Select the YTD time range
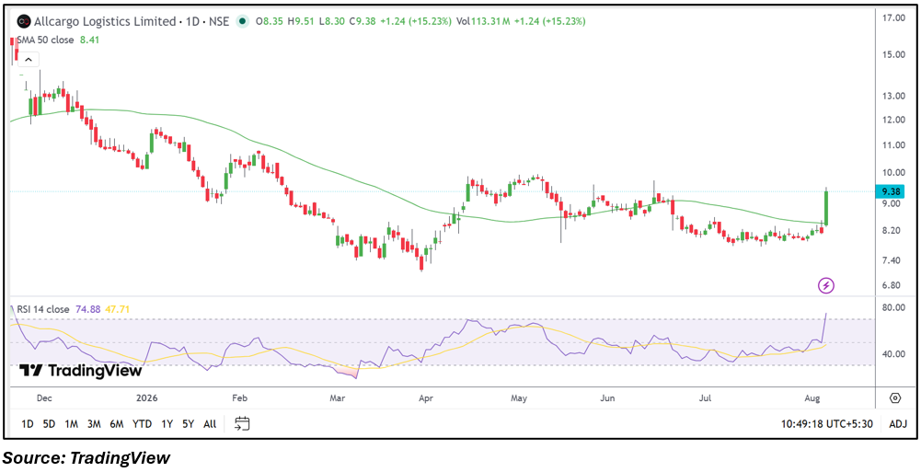921x472 pixels. click(x=142, y=424)
